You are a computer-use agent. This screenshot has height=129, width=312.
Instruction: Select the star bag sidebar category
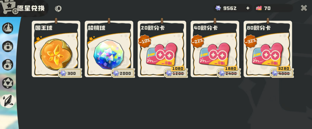[x=8, y=47]
